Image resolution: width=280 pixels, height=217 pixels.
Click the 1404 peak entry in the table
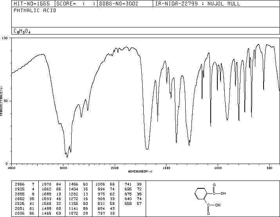tap(78, 189)
